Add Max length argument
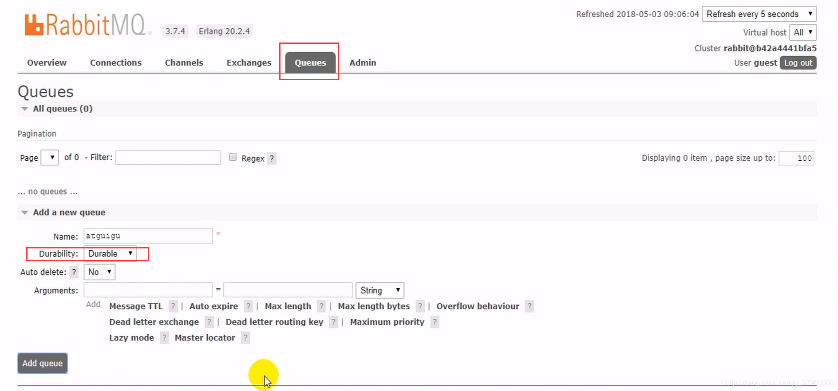 pyautogui.click(x=288, y=306)
